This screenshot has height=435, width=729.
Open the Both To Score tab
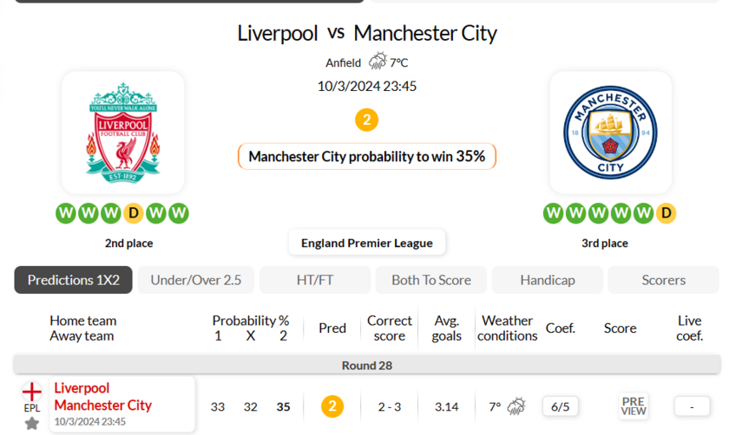(x=431, y=280)
